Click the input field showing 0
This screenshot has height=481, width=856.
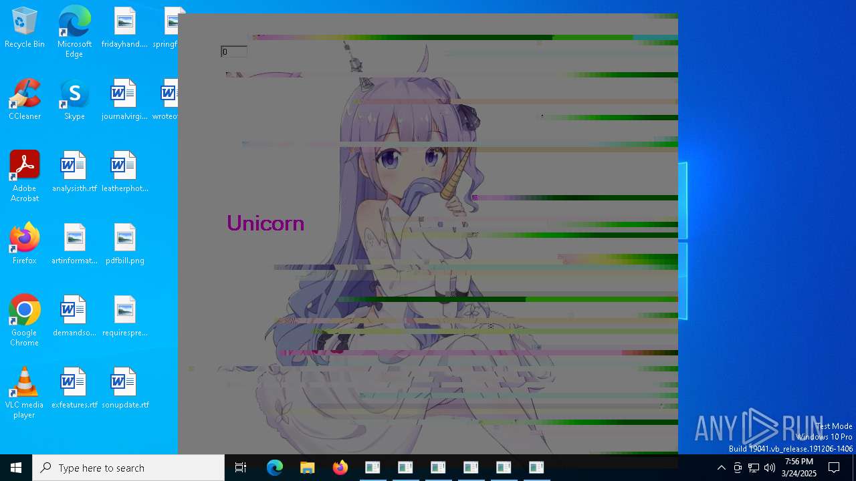click(234, 51)
